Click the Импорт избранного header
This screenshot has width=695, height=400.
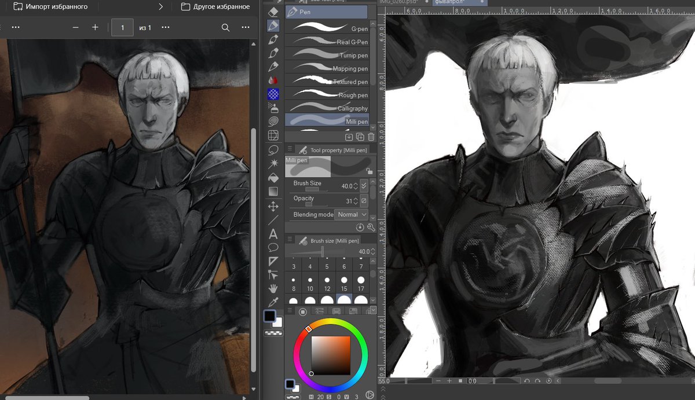tap(55, 6)
